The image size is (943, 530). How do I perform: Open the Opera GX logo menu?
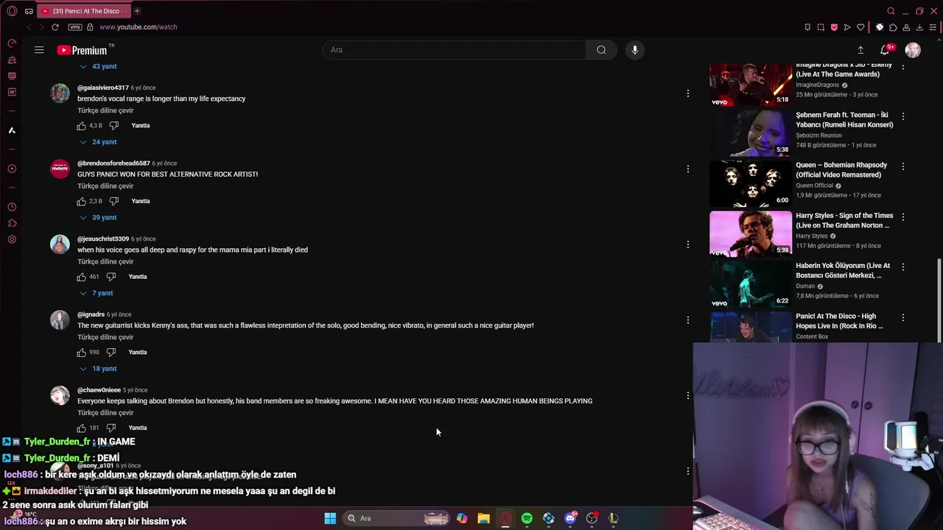pyautogui.click(x=12, y=11)
